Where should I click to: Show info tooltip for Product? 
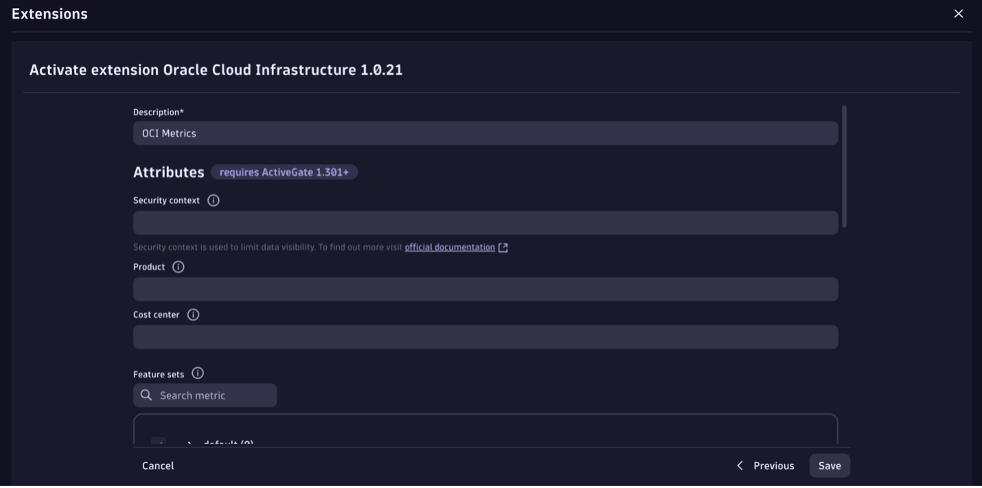pyautogui.click(x=179, y=267)
